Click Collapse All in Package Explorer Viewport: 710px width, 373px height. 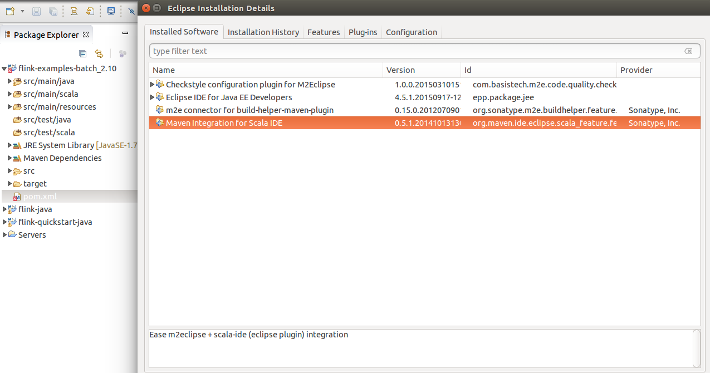[x=82, y=53]
